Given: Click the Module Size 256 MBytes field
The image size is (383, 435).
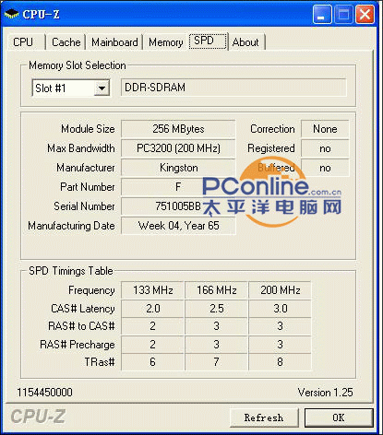Looking at the screenshot, I should 178,129.
